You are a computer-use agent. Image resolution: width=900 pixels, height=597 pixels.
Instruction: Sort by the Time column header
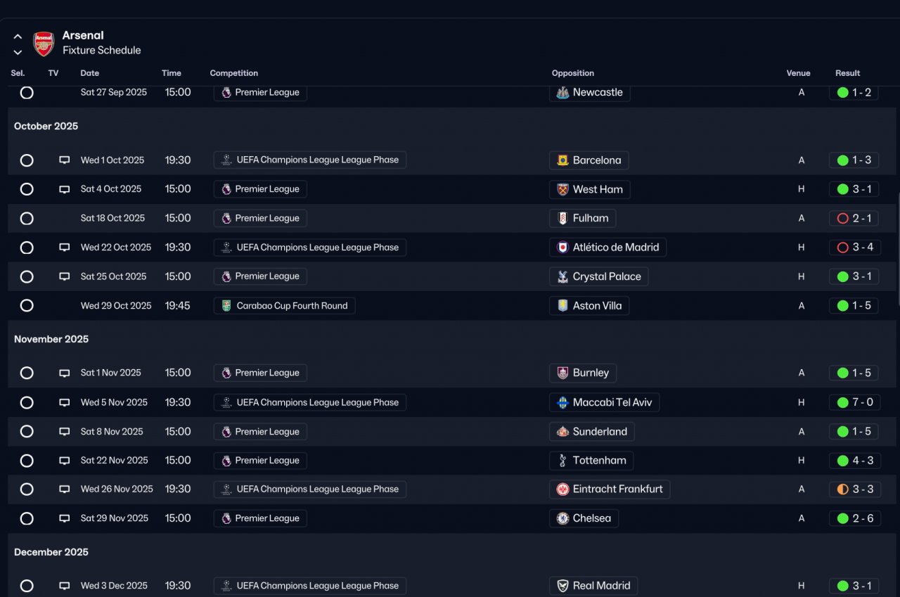point(172,73)
